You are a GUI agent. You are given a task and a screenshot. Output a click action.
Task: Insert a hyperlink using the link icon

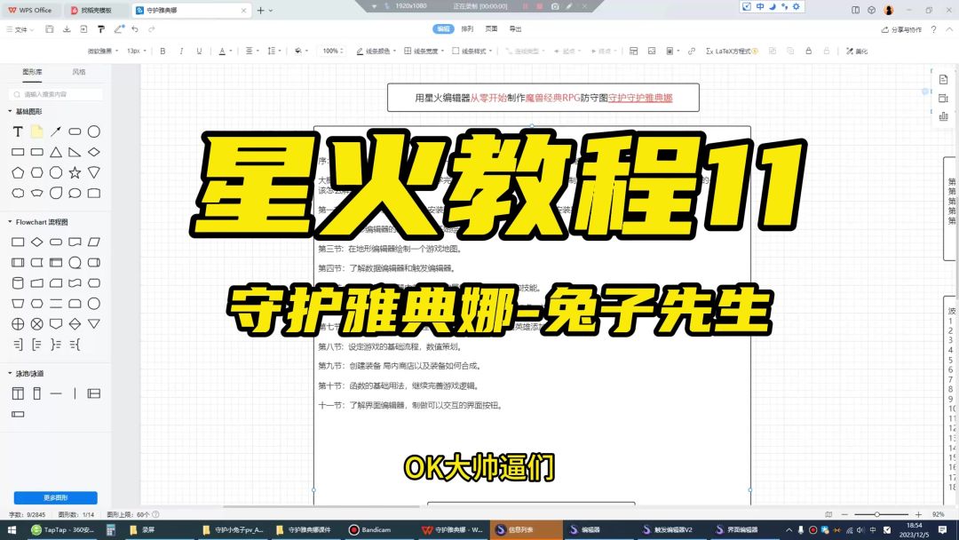pos(692,52)
